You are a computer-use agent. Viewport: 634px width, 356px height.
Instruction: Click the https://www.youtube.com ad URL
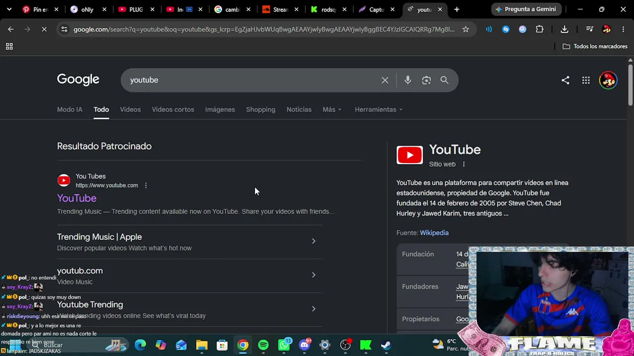pos(106,185)
